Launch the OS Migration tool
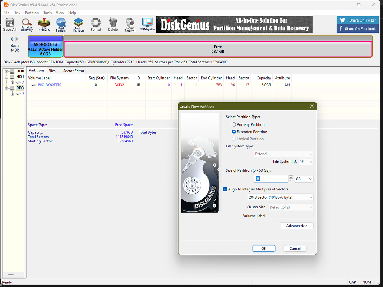Screen dimensions: 383x287 [x=148, y=24]
